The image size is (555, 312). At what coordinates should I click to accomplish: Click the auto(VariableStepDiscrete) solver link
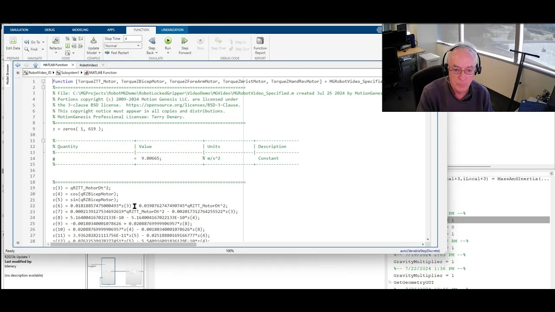(x=420, y=251)
